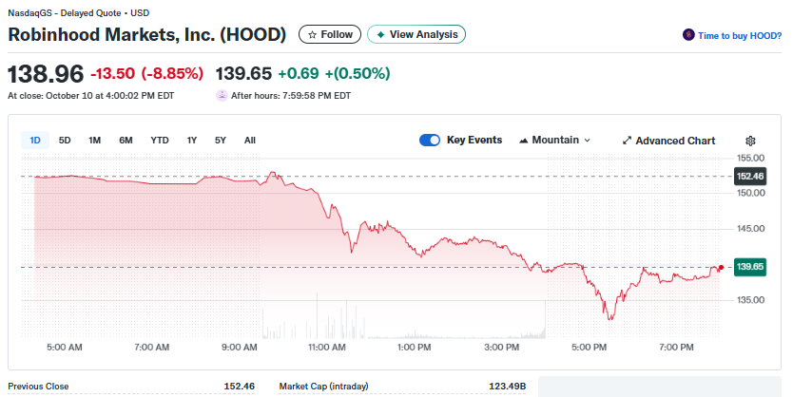The image size is (793, 397).
Task: Click the View Analysis button
Action: (416, 35)
